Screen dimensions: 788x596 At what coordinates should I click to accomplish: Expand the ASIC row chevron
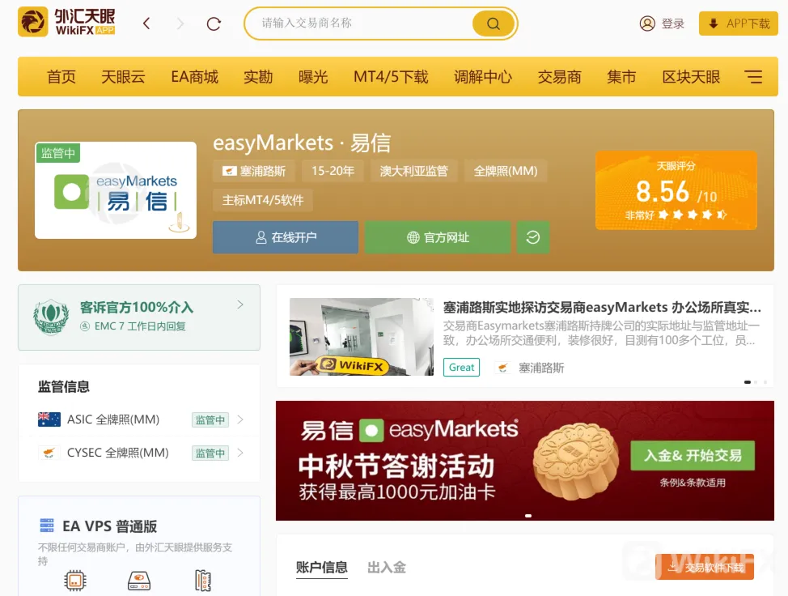point(240,419)
